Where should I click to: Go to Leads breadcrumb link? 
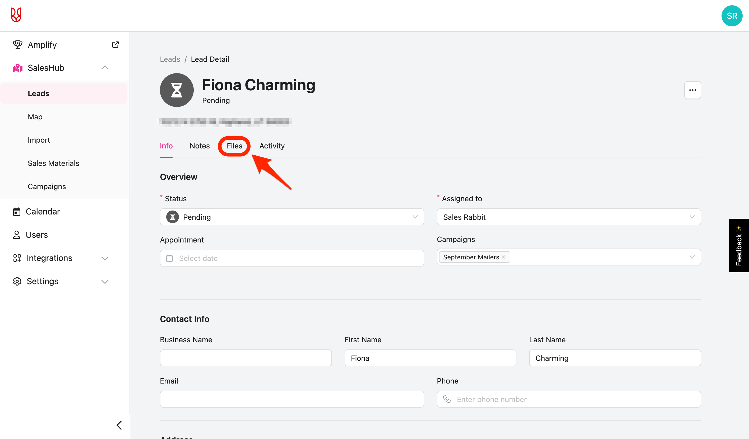pyautogui.click(x=170, y=59)
